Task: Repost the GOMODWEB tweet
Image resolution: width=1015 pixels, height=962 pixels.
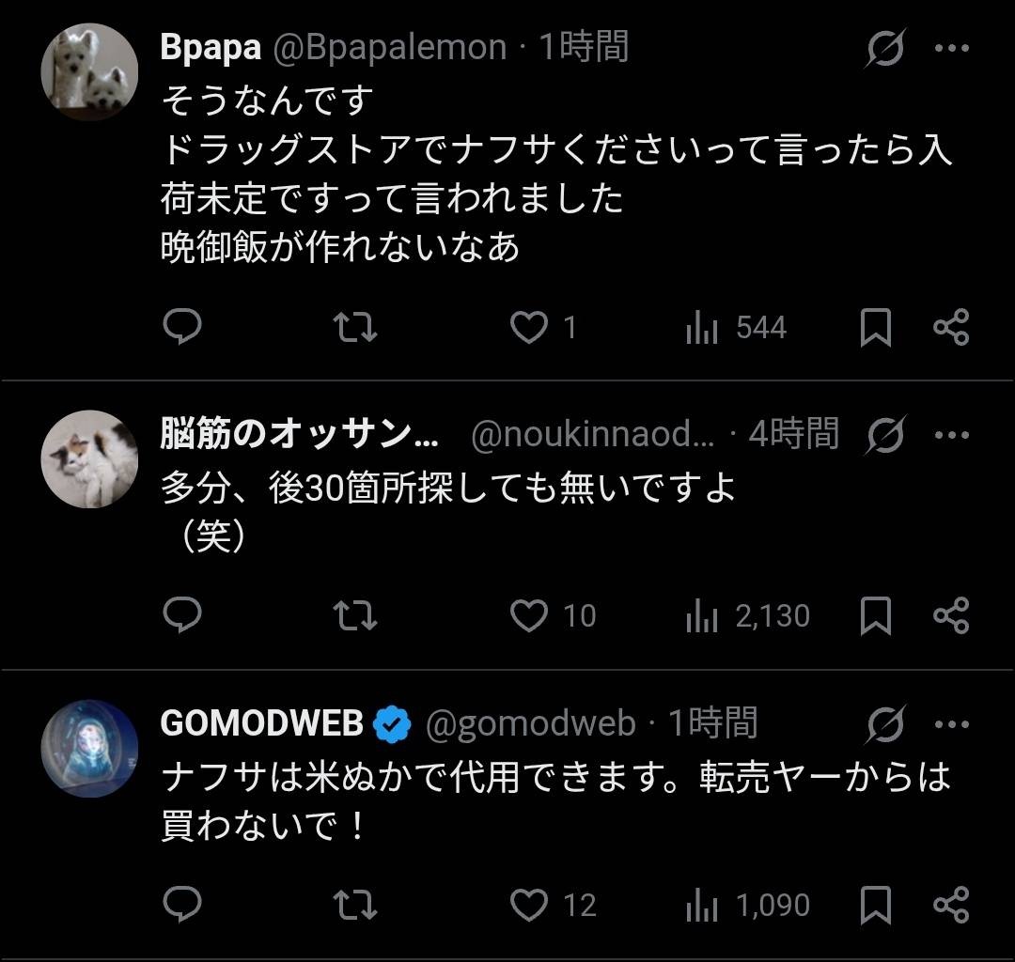Action: [356, 905]
